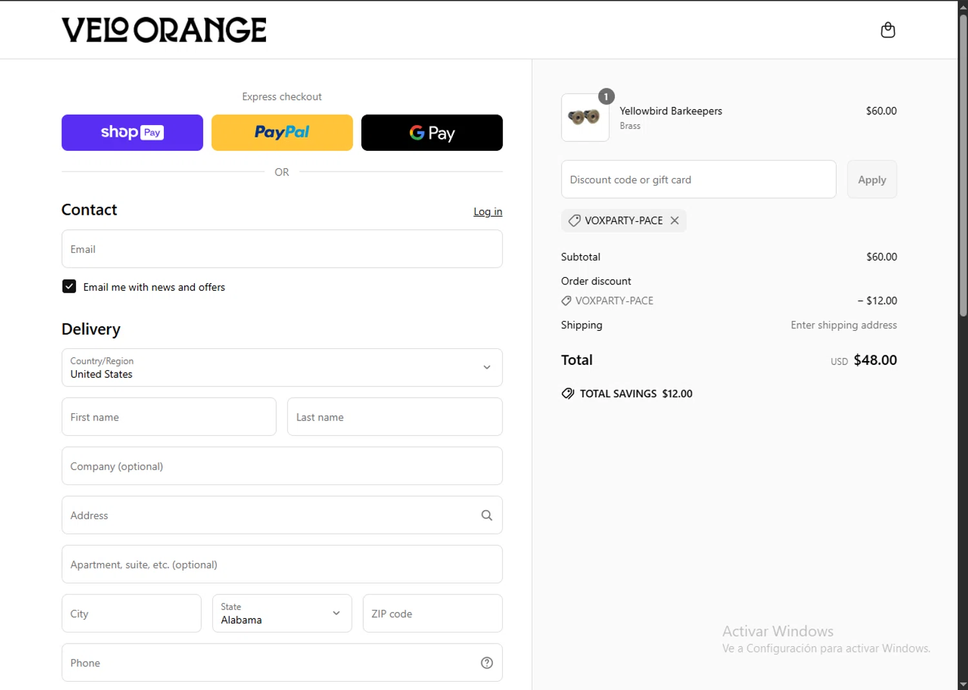Click the Apply discount button

pyautogui.click(x=872, y=179)
